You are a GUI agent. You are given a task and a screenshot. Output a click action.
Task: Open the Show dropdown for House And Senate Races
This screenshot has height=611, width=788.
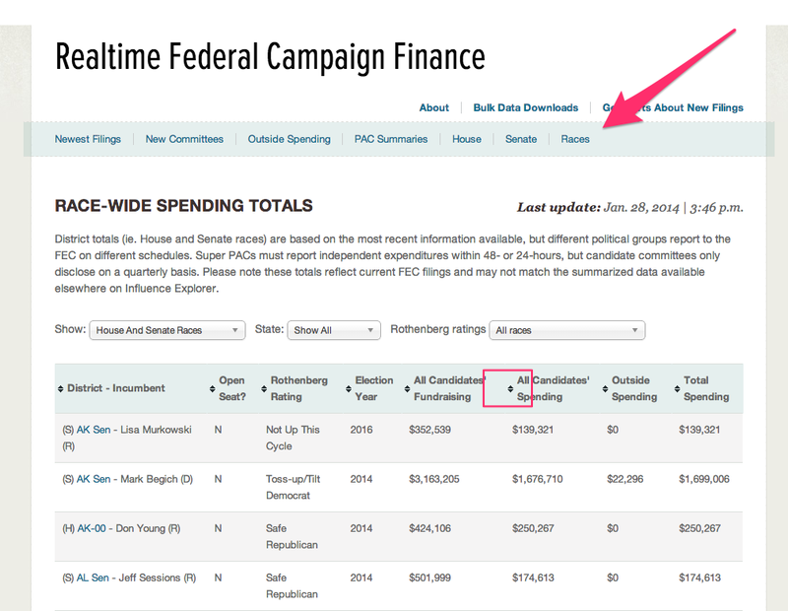pyautogui.click(x=166, y=330)
